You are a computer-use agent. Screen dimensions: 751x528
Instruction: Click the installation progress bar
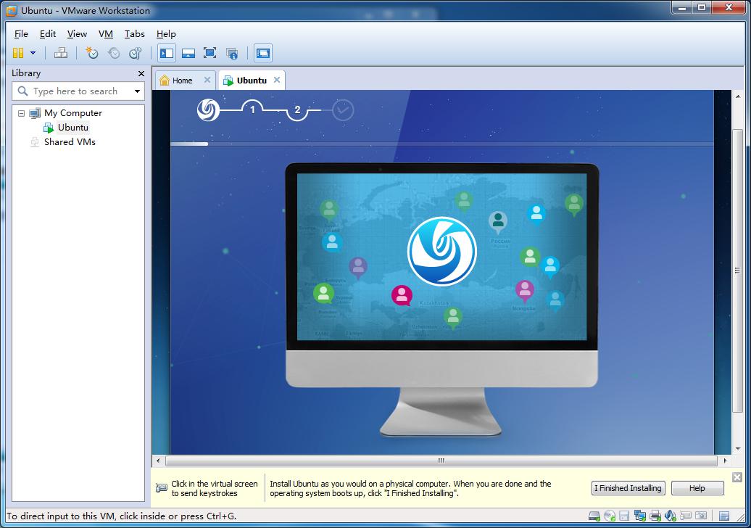tap(441, 144)
